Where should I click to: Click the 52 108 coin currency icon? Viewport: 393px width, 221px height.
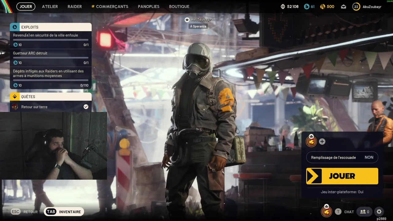point(283,6)
